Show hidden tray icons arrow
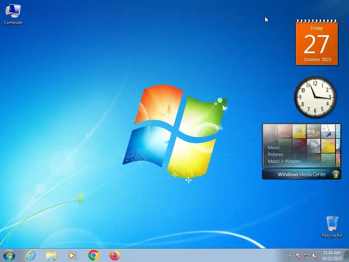This screenshot has width=349, height=262. point(290,256)
